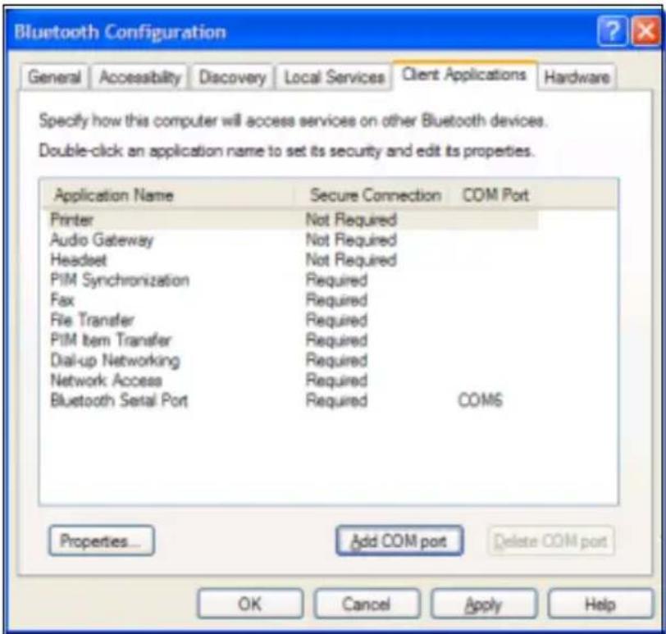Click Not Required next to Headset
Viewport: 666px width, 634px height.
click(351, 260)
